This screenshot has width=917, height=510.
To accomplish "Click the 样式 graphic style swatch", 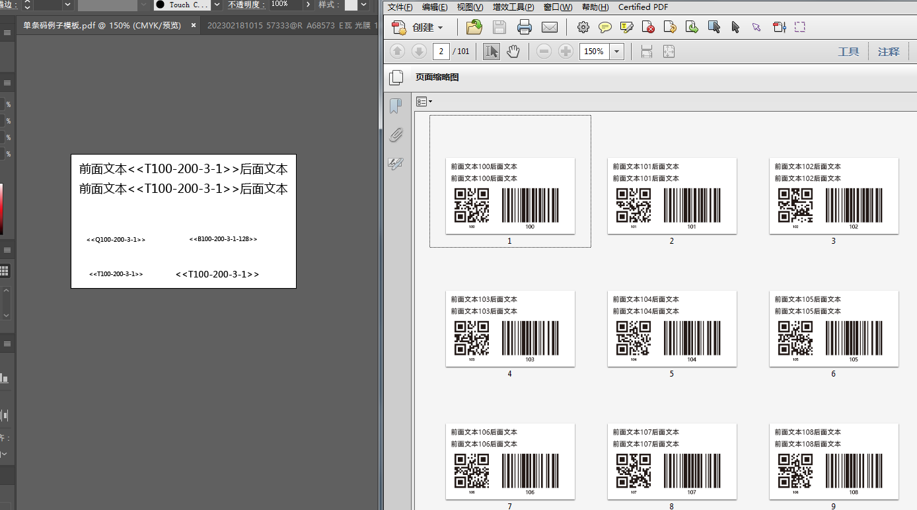I will 351,5.
